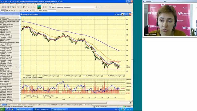The width and height of the screenshot is (197, 111).
Task: Open the Справка menu
Action: click(130, 4)
